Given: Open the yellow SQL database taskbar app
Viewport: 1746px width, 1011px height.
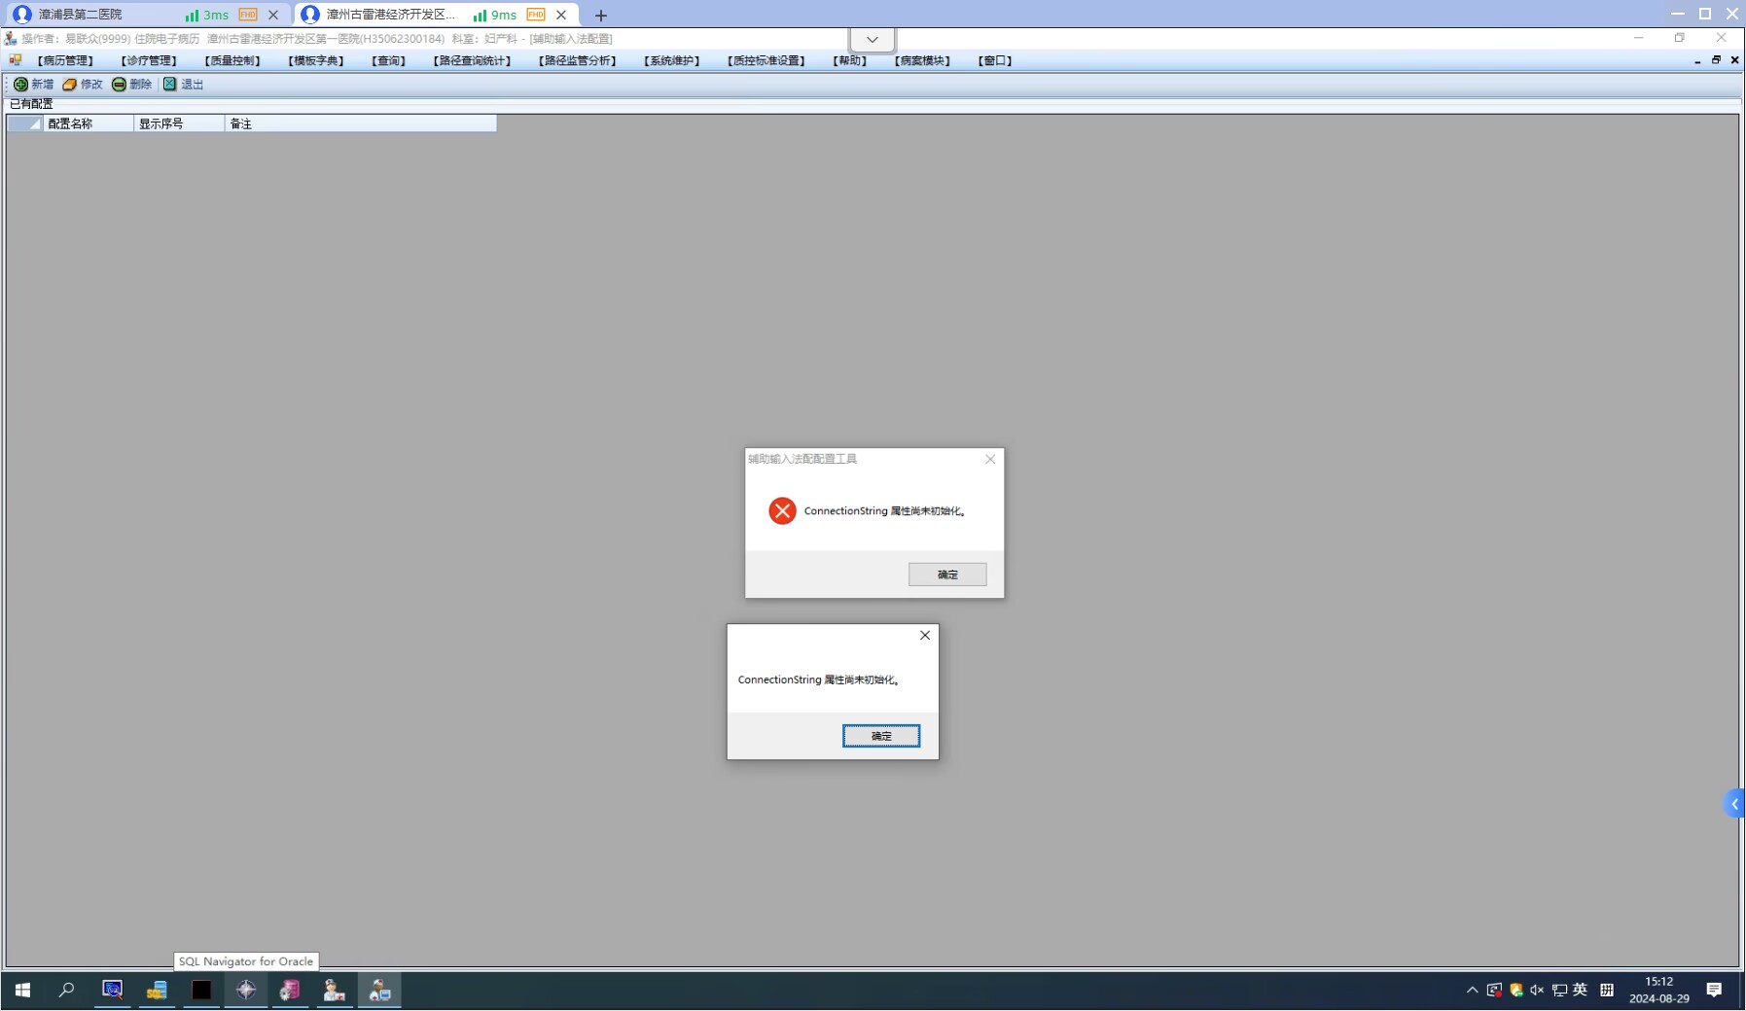Looking at the screenshot, I should 157,990.
